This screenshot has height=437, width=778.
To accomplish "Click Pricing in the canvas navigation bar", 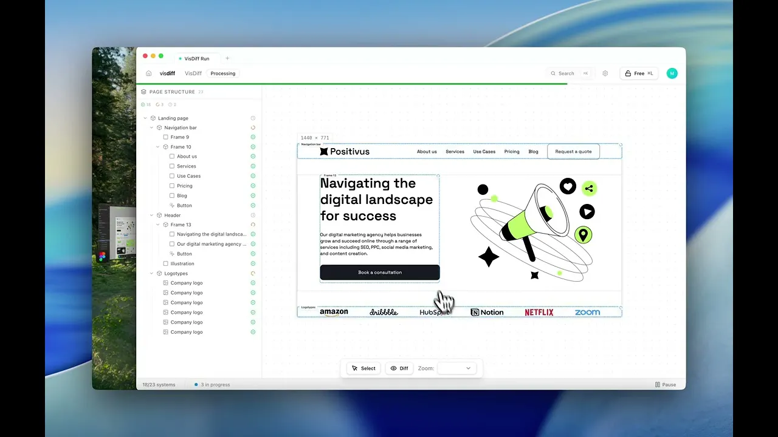I will click(x=512, y=152).
